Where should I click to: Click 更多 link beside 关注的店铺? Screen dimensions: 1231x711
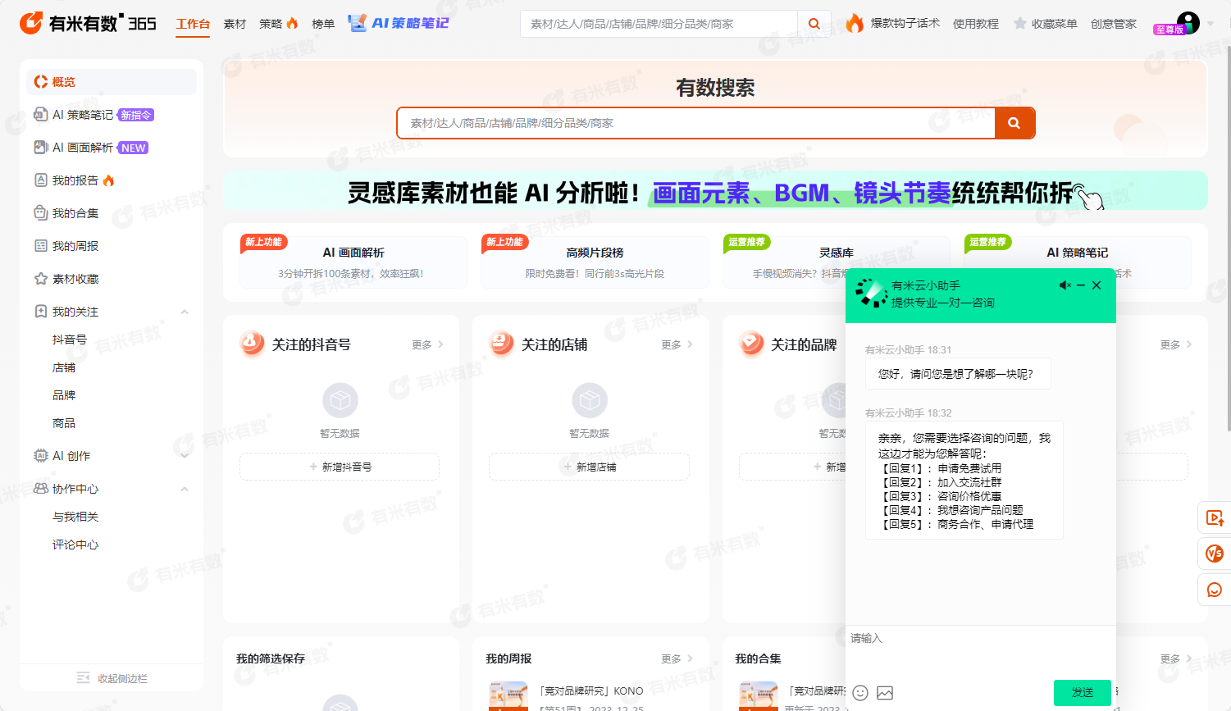(x=677, y=344)
